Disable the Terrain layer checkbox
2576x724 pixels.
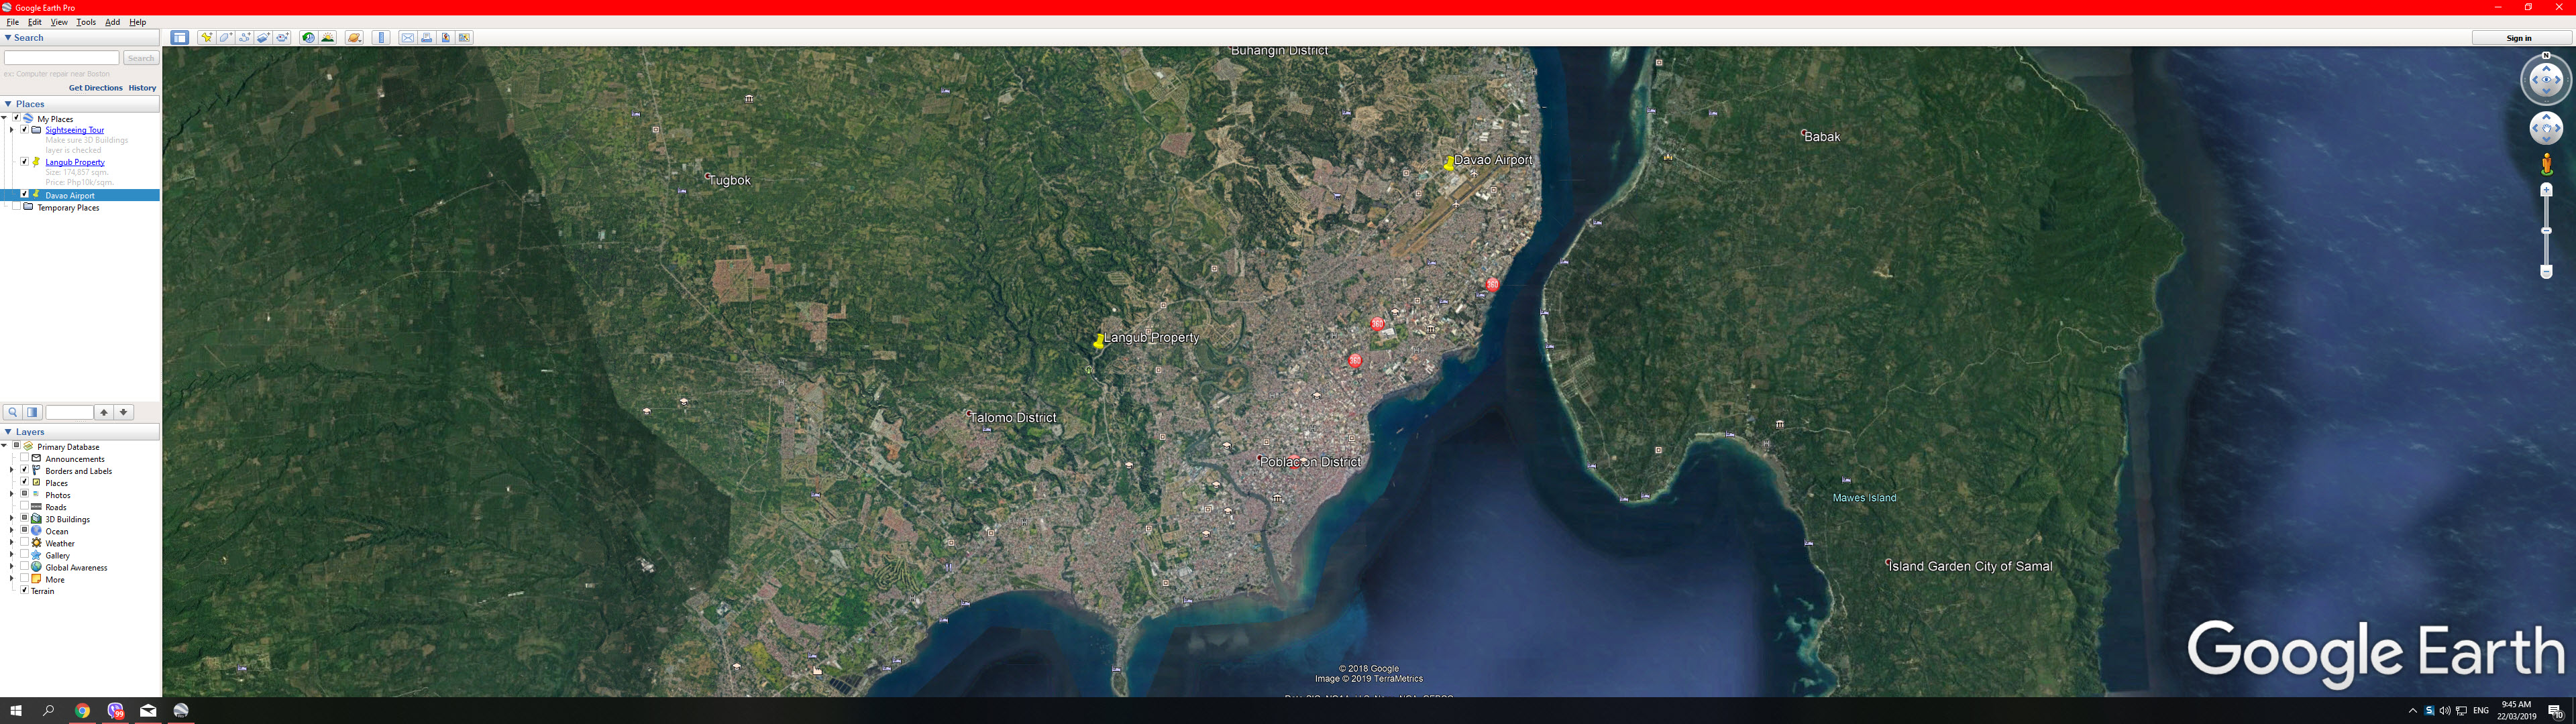[x=25, y=590]
